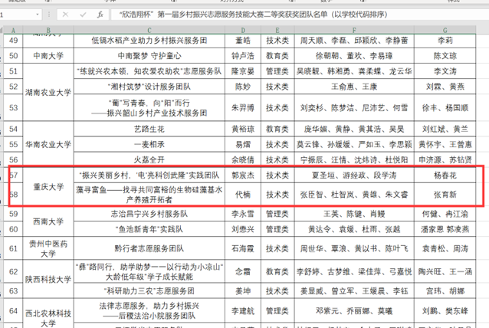Click the Insert Function fx icon
Viewport: 489px width, 328px height.
(x=100, y=15)
